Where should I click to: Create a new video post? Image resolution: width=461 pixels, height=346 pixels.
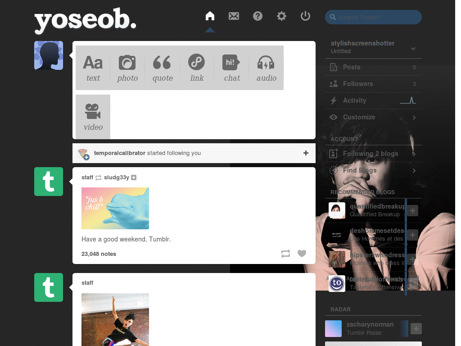tap(93, 117)
